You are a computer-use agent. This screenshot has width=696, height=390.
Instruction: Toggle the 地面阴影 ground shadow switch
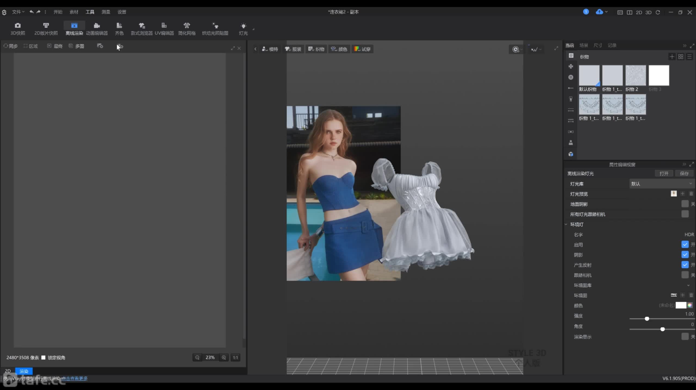(x=685, y=204)
